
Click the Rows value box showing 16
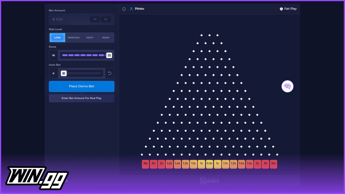(x=53, y=55)
